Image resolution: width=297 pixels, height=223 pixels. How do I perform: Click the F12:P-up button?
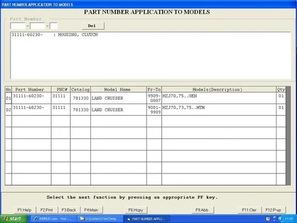tap(273, 210)
